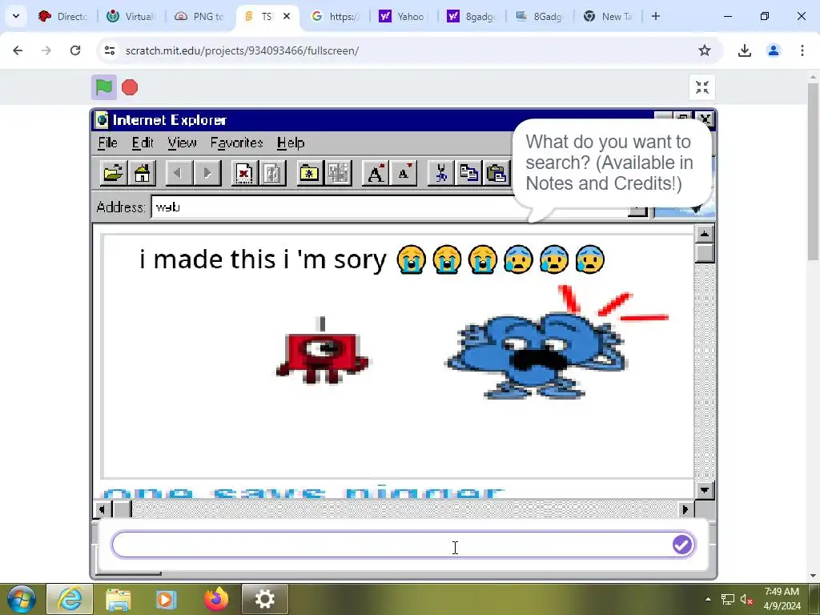Click the horizontal scrollbar thumb in IE
The height and width of the screenshot is (615, 820).
(123, 508)
